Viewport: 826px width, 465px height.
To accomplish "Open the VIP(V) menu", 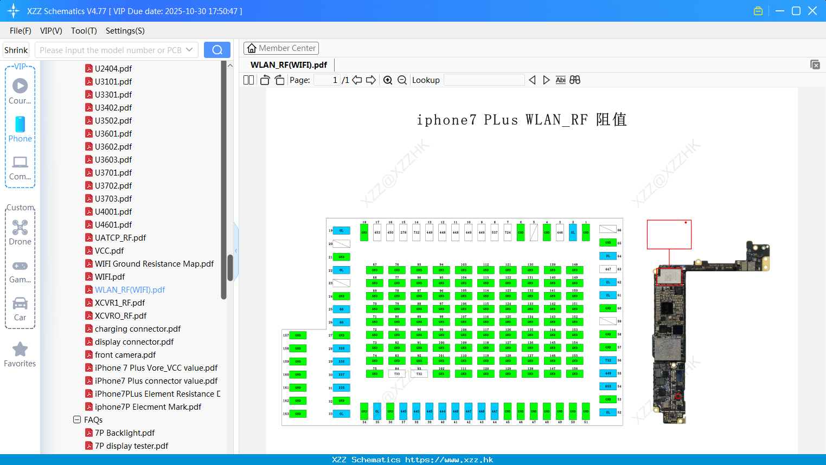I will [x=51, y=31].
